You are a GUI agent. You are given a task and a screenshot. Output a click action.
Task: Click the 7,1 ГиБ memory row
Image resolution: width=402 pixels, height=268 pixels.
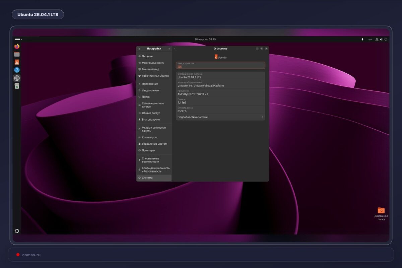pyautogui.click(x=220, y=101)
